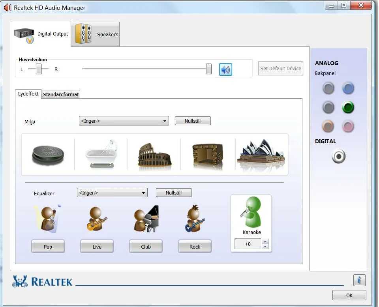Open the Lydeffekt tab
The height and width of the screenshot is (307, 379).
coord(28,94)
